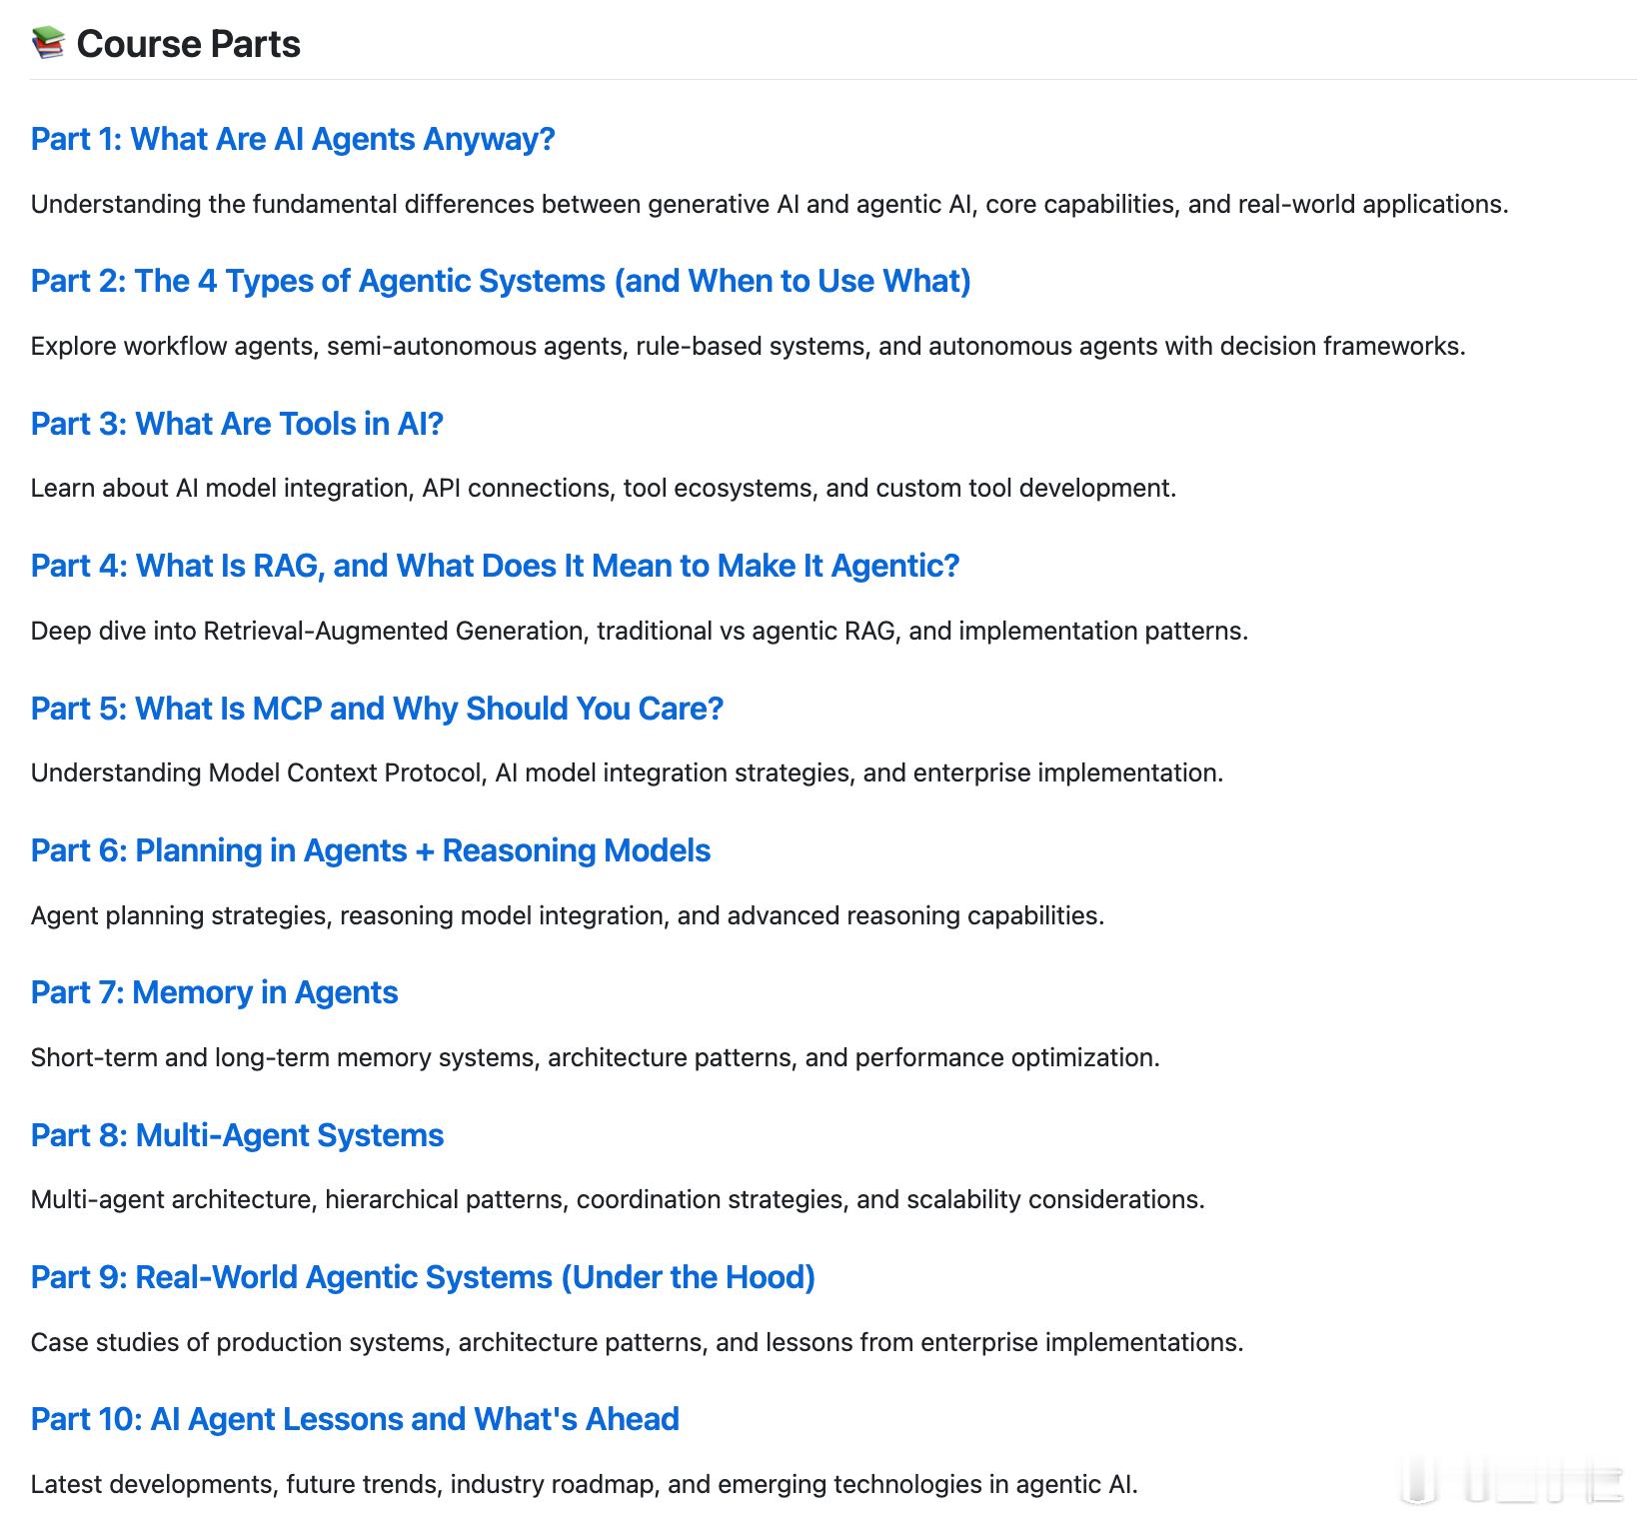
Task: Click the description about generative vs agentic AI
Action: coord(770,204)
